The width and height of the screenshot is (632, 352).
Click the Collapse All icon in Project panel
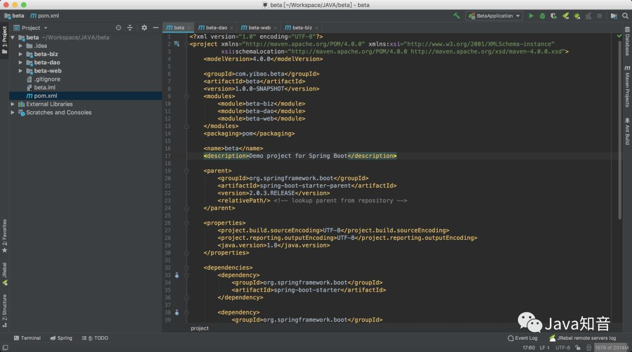point(130,28)
